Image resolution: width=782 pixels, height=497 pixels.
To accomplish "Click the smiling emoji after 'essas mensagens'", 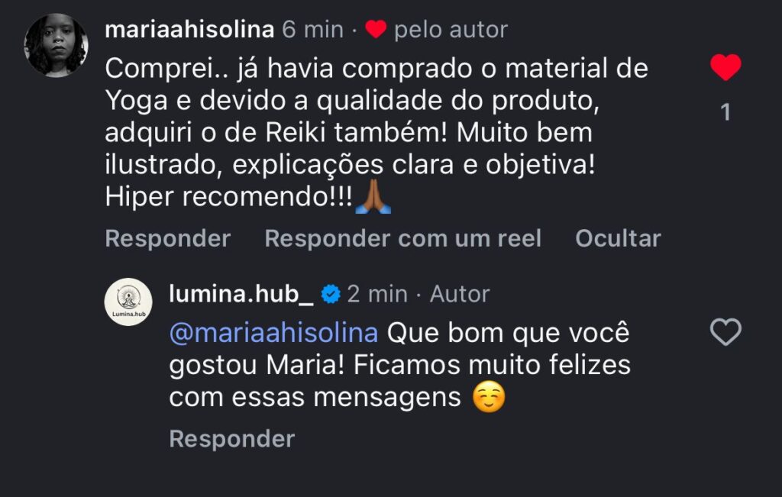I will click(x=489, y=399).
